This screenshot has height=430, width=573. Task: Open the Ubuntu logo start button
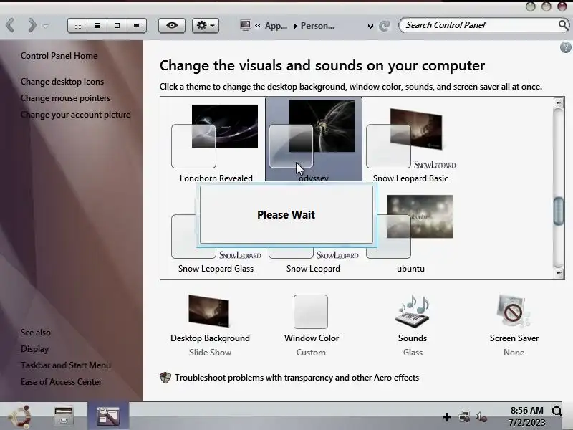(20, 416)
